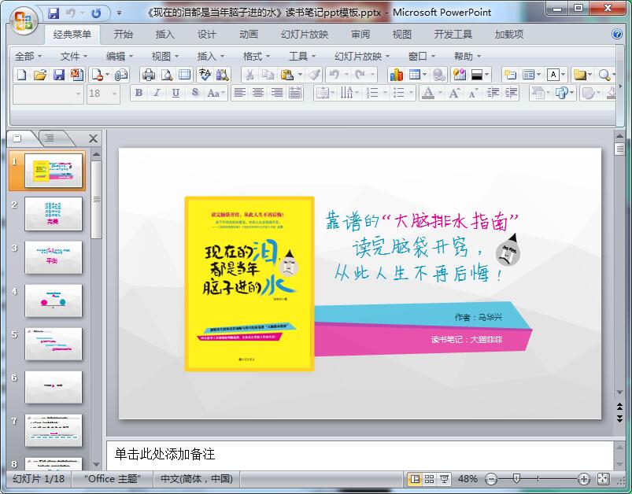
Task: Select the Format Painter brush icon
Action: point(314,75)
